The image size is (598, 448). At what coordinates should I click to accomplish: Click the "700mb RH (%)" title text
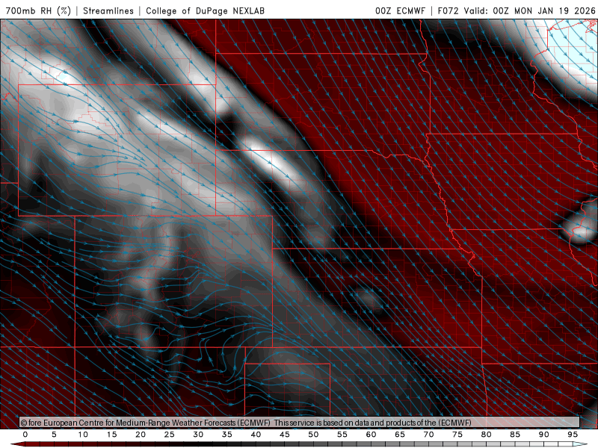coord(39,10)
